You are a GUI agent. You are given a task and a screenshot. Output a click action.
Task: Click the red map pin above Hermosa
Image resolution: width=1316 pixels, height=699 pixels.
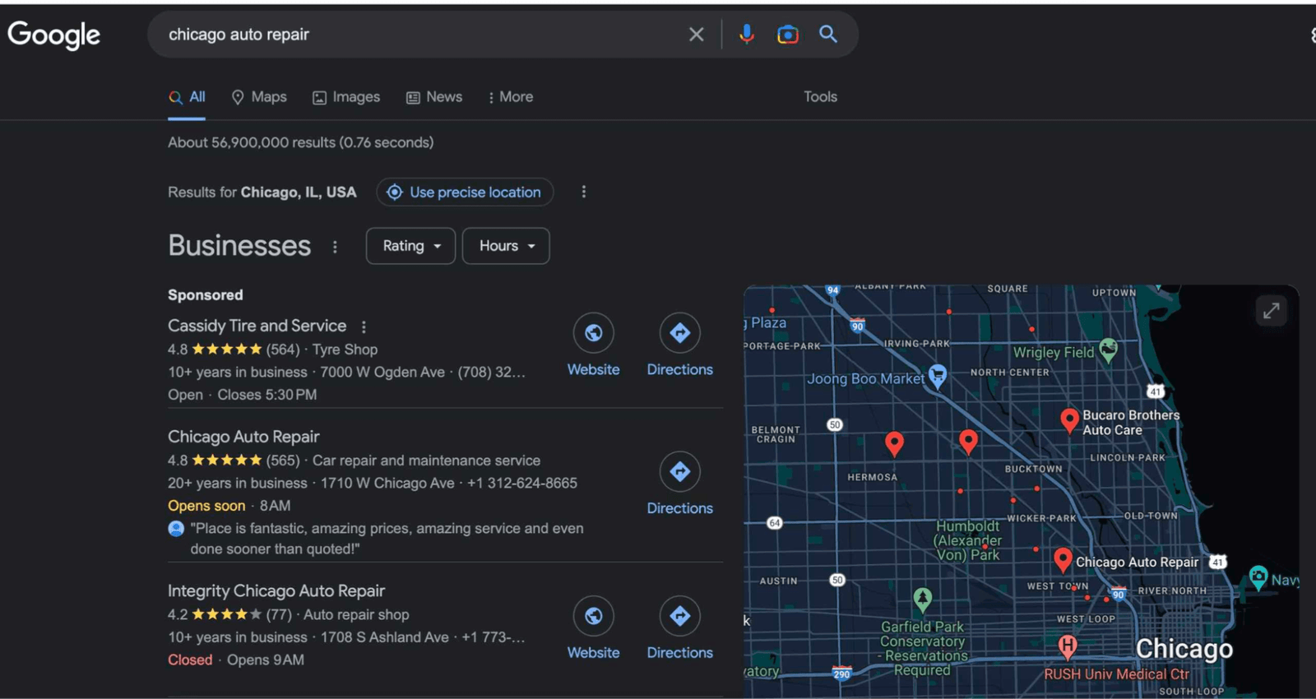click(894, 444)
